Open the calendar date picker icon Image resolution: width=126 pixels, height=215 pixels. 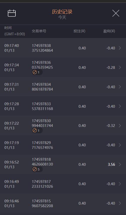tap(12, 13)
